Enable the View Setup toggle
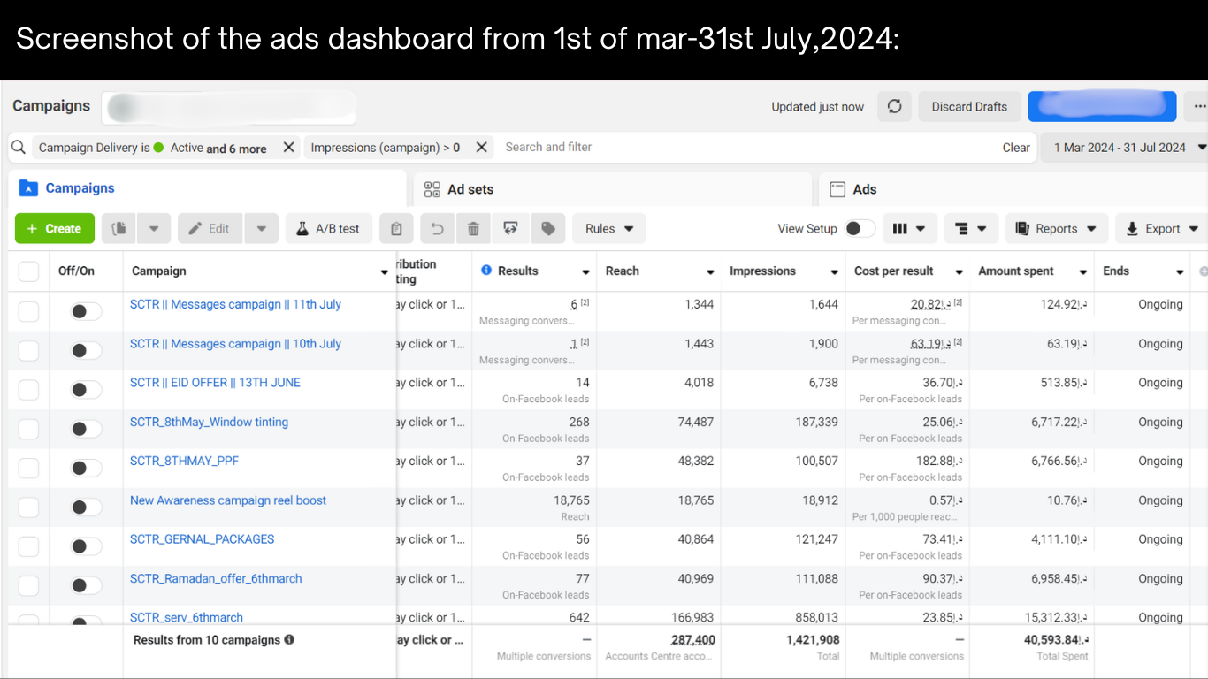1208x679 pixels. [857, 228]
